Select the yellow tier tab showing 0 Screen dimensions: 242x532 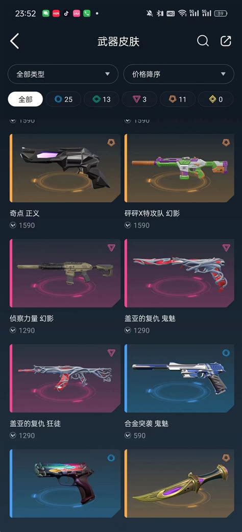(x=215, y=100)
